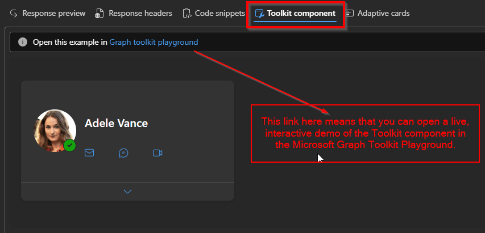Click the info icon in the banner
This screenshot has height=233, width=485.
pyautogui.click(x=23, y=43)
